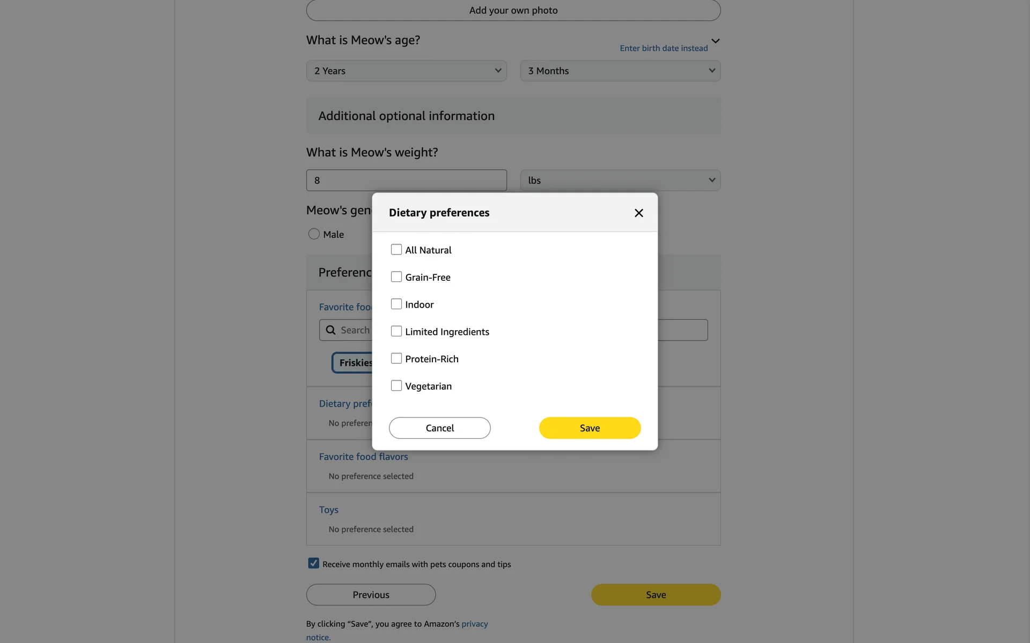
Task: Open Enter birth date instead link
Action: (x=664, y=48)
